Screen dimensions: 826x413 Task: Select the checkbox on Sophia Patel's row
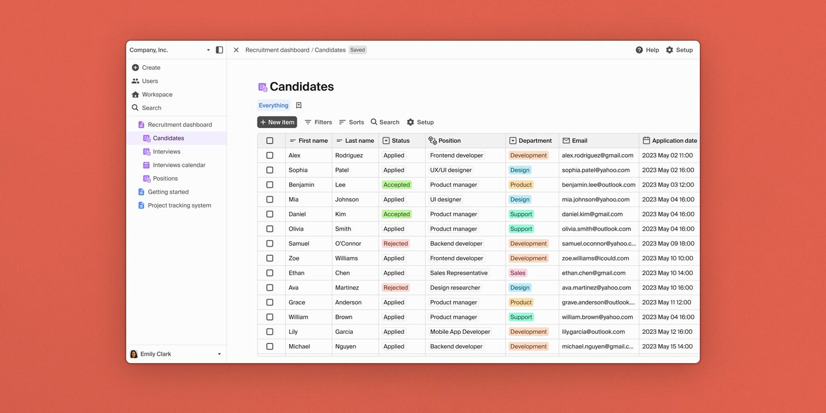(x=270, y=170)
